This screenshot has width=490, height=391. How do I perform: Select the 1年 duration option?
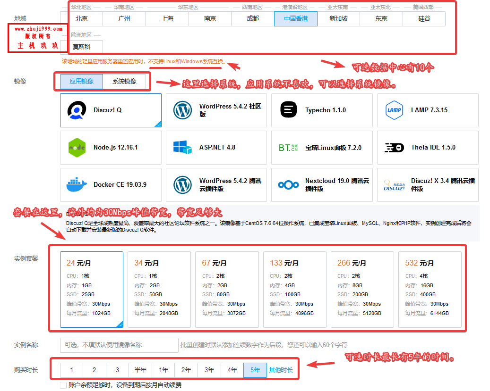[163, 370]
